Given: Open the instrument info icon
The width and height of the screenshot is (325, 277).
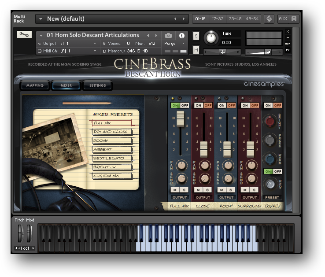Looking at the screenshot, I should click(x=182, y=36).
